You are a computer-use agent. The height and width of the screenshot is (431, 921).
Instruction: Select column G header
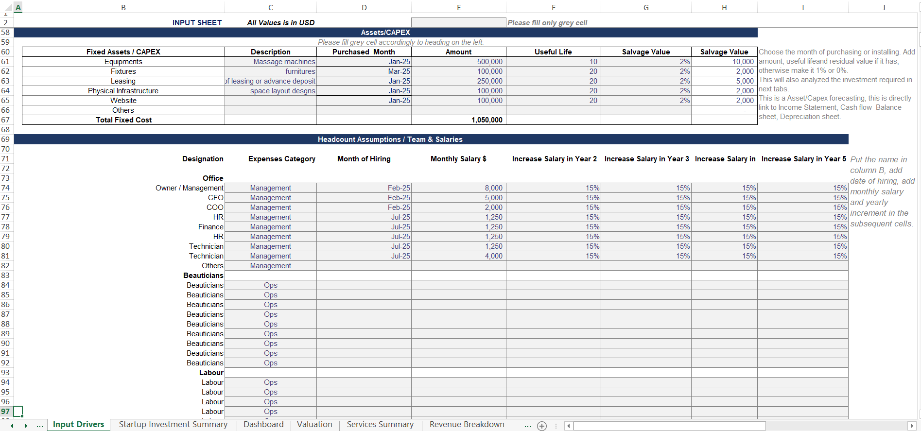(x=646, y=7)
